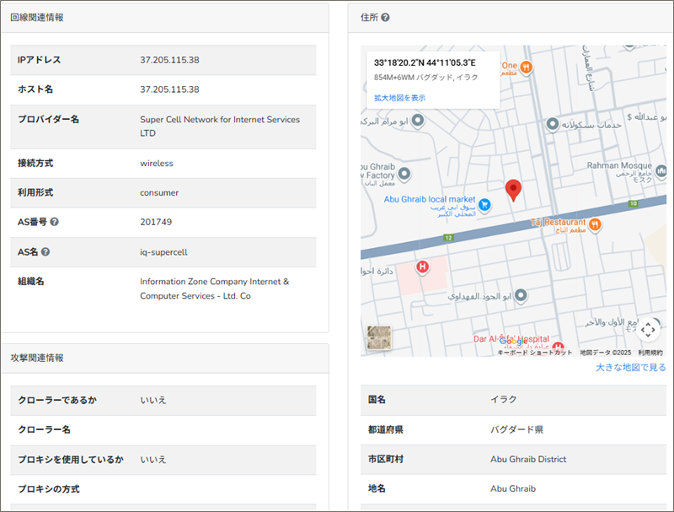Click the 攻撃関連情報 panel header
Viewport: 674px width, 512px height.
tap(36, 358)
